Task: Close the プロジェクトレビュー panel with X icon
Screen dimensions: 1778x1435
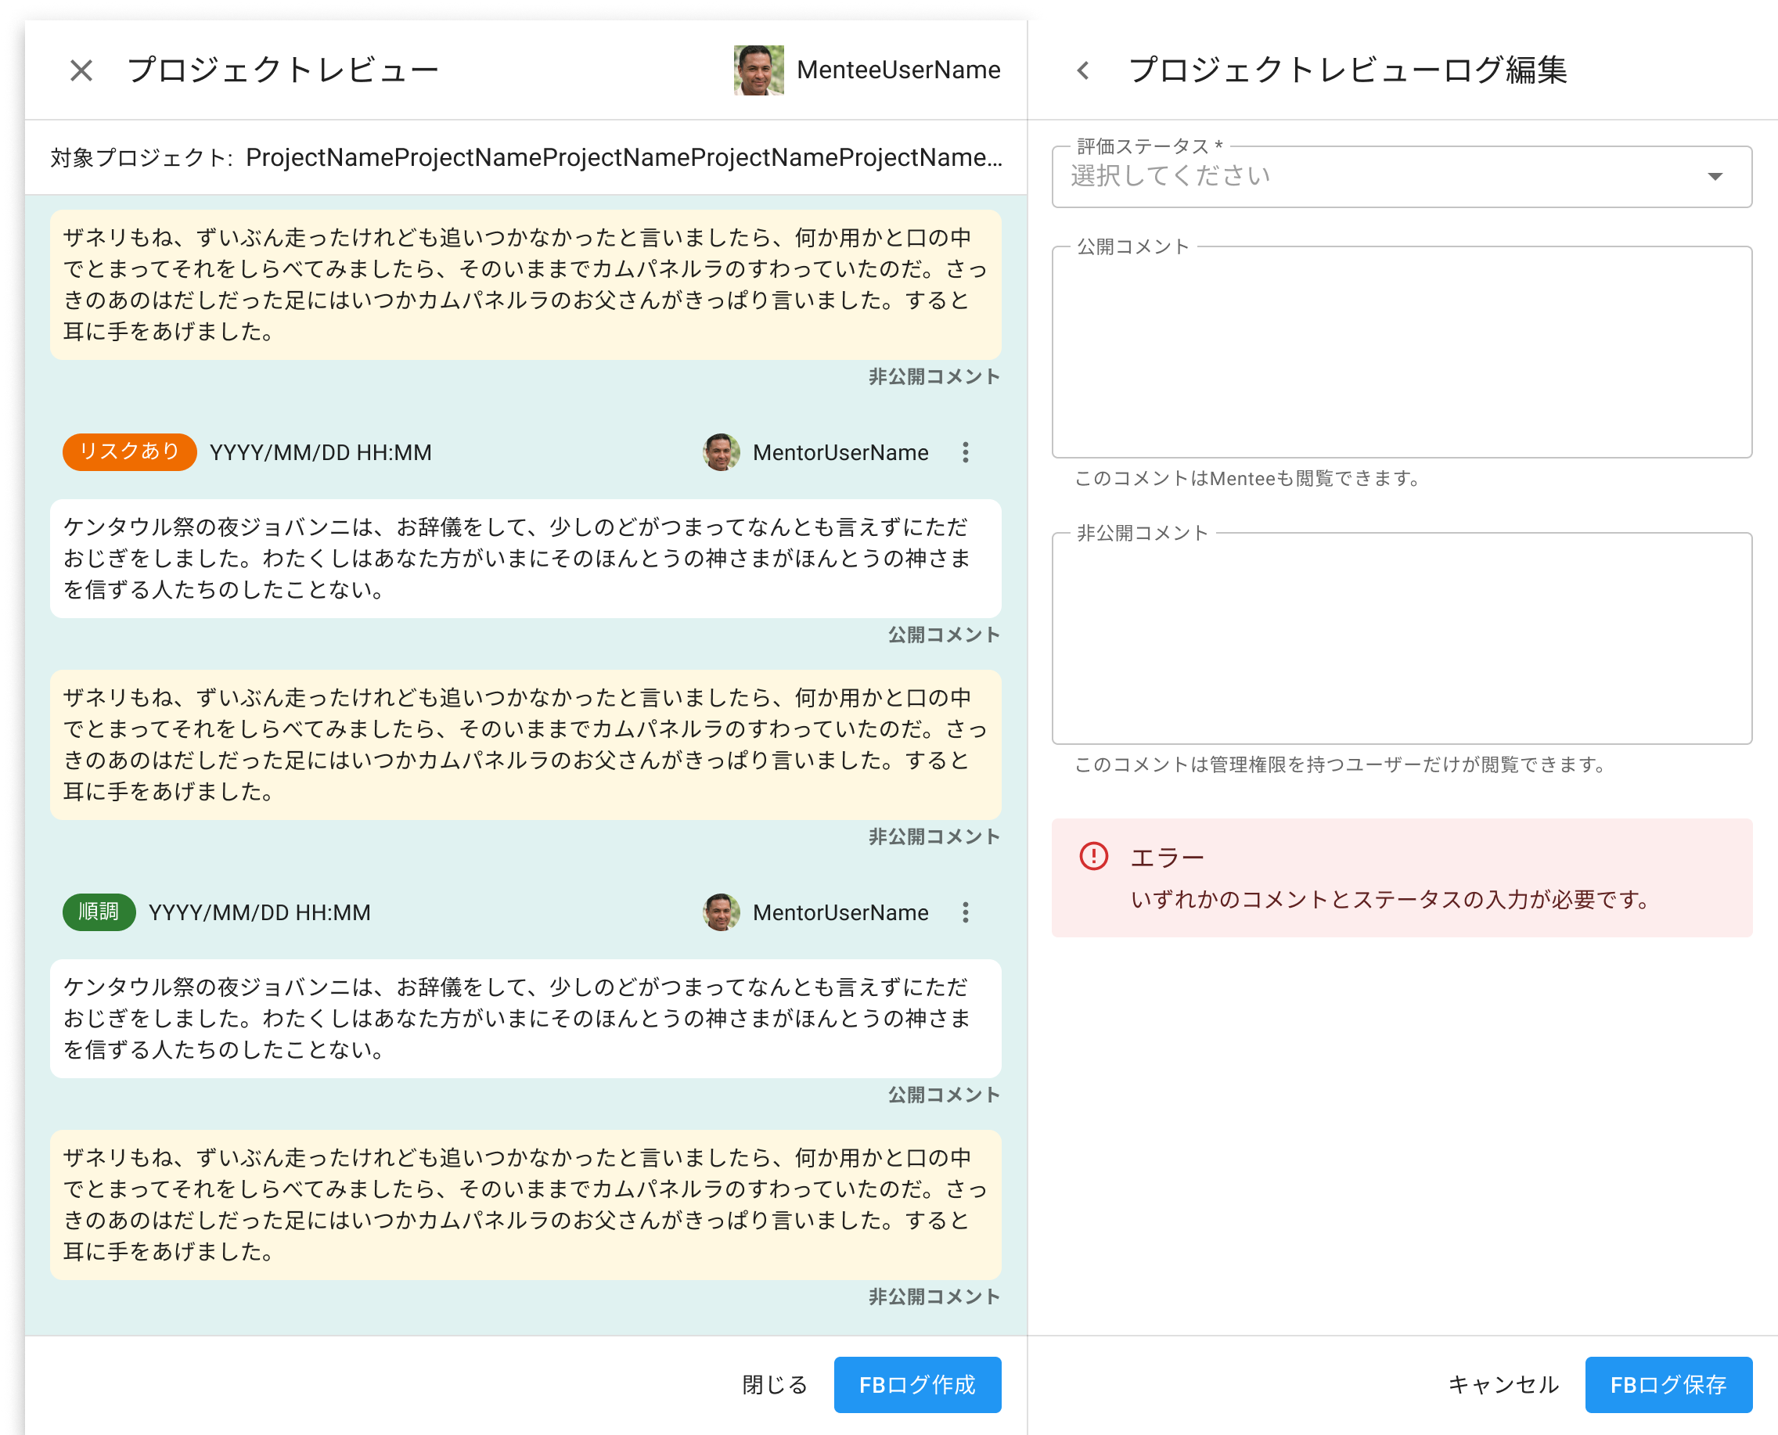Action: [x=81, y=70]
